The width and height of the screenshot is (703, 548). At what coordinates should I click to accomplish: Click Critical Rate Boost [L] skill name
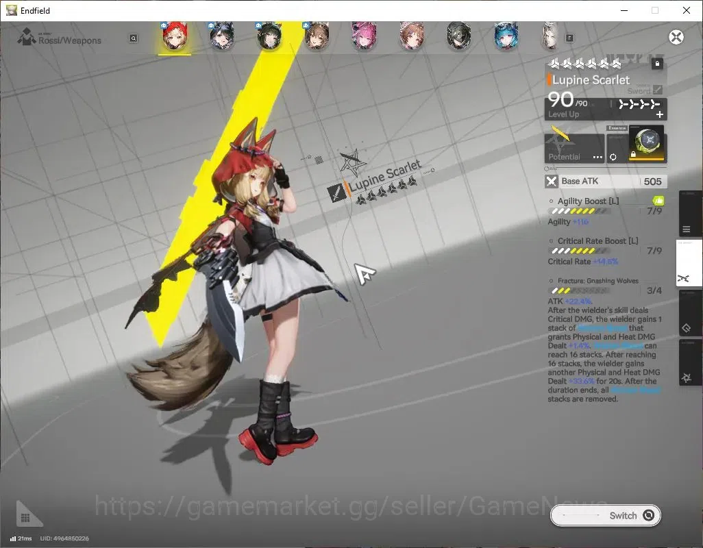[x=597, y=241]
